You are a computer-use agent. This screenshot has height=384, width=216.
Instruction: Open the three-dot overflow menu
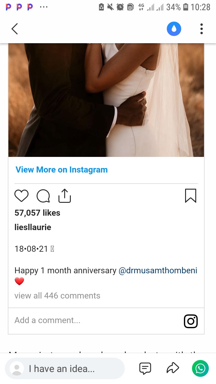[202, 29]
